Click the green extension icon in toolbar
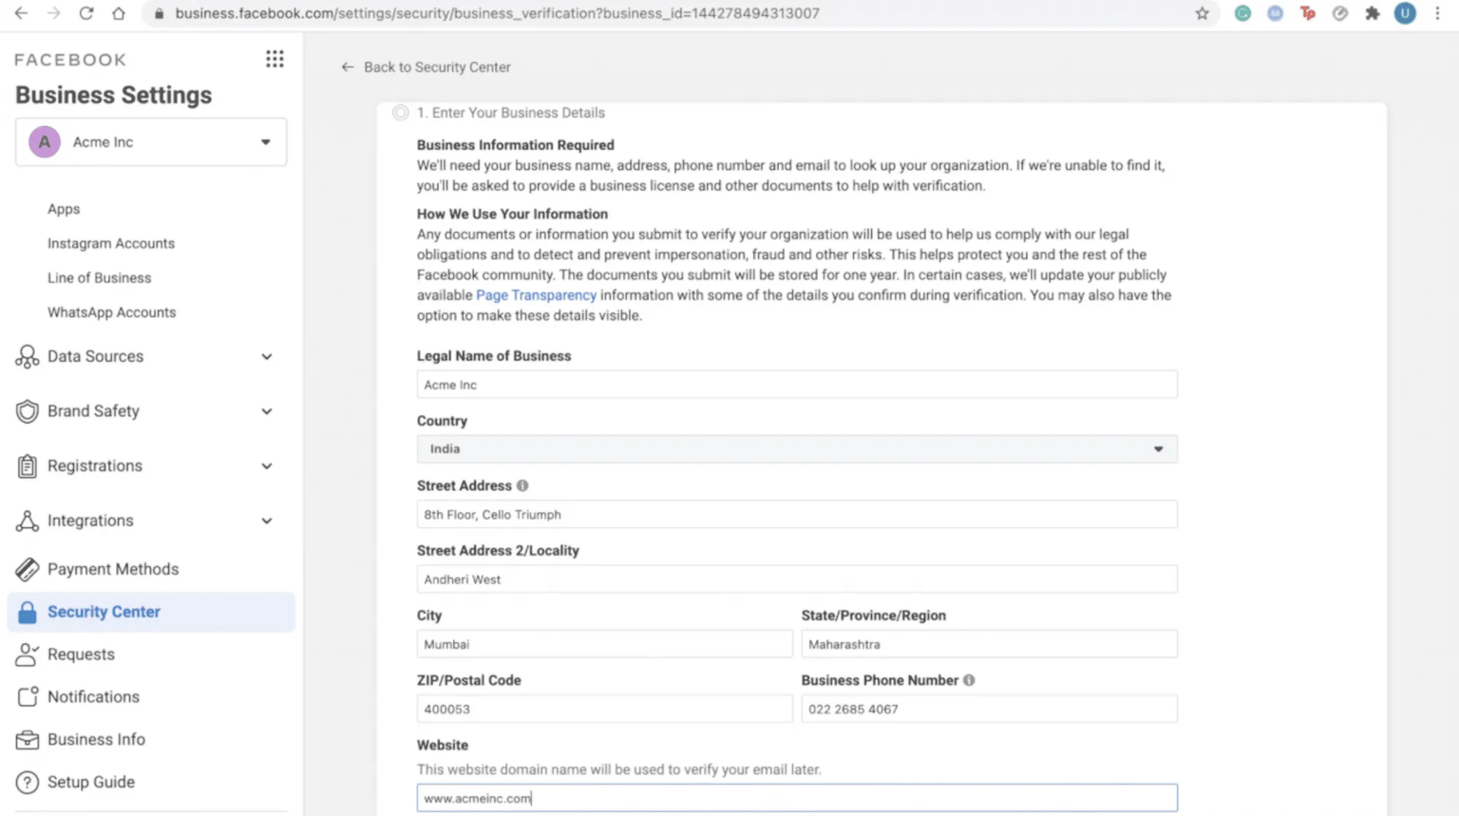 coord(1242,13)
